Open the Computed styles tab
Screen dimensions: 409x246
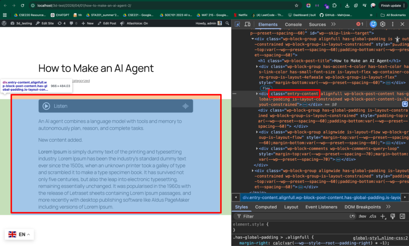pyautogui.click(x=266, y=207)
